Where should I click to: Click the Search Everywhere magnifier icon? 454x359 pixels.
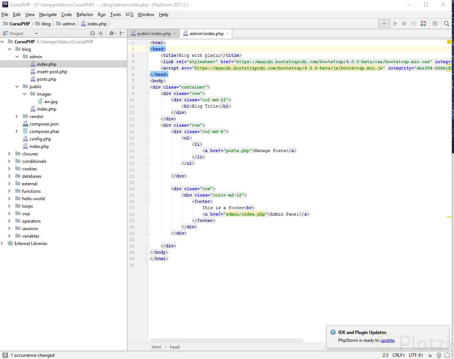447,24
